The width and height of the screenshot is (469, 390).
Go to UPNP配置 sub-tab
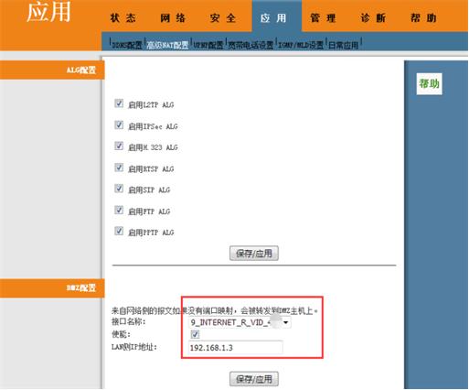click(208, 45)
